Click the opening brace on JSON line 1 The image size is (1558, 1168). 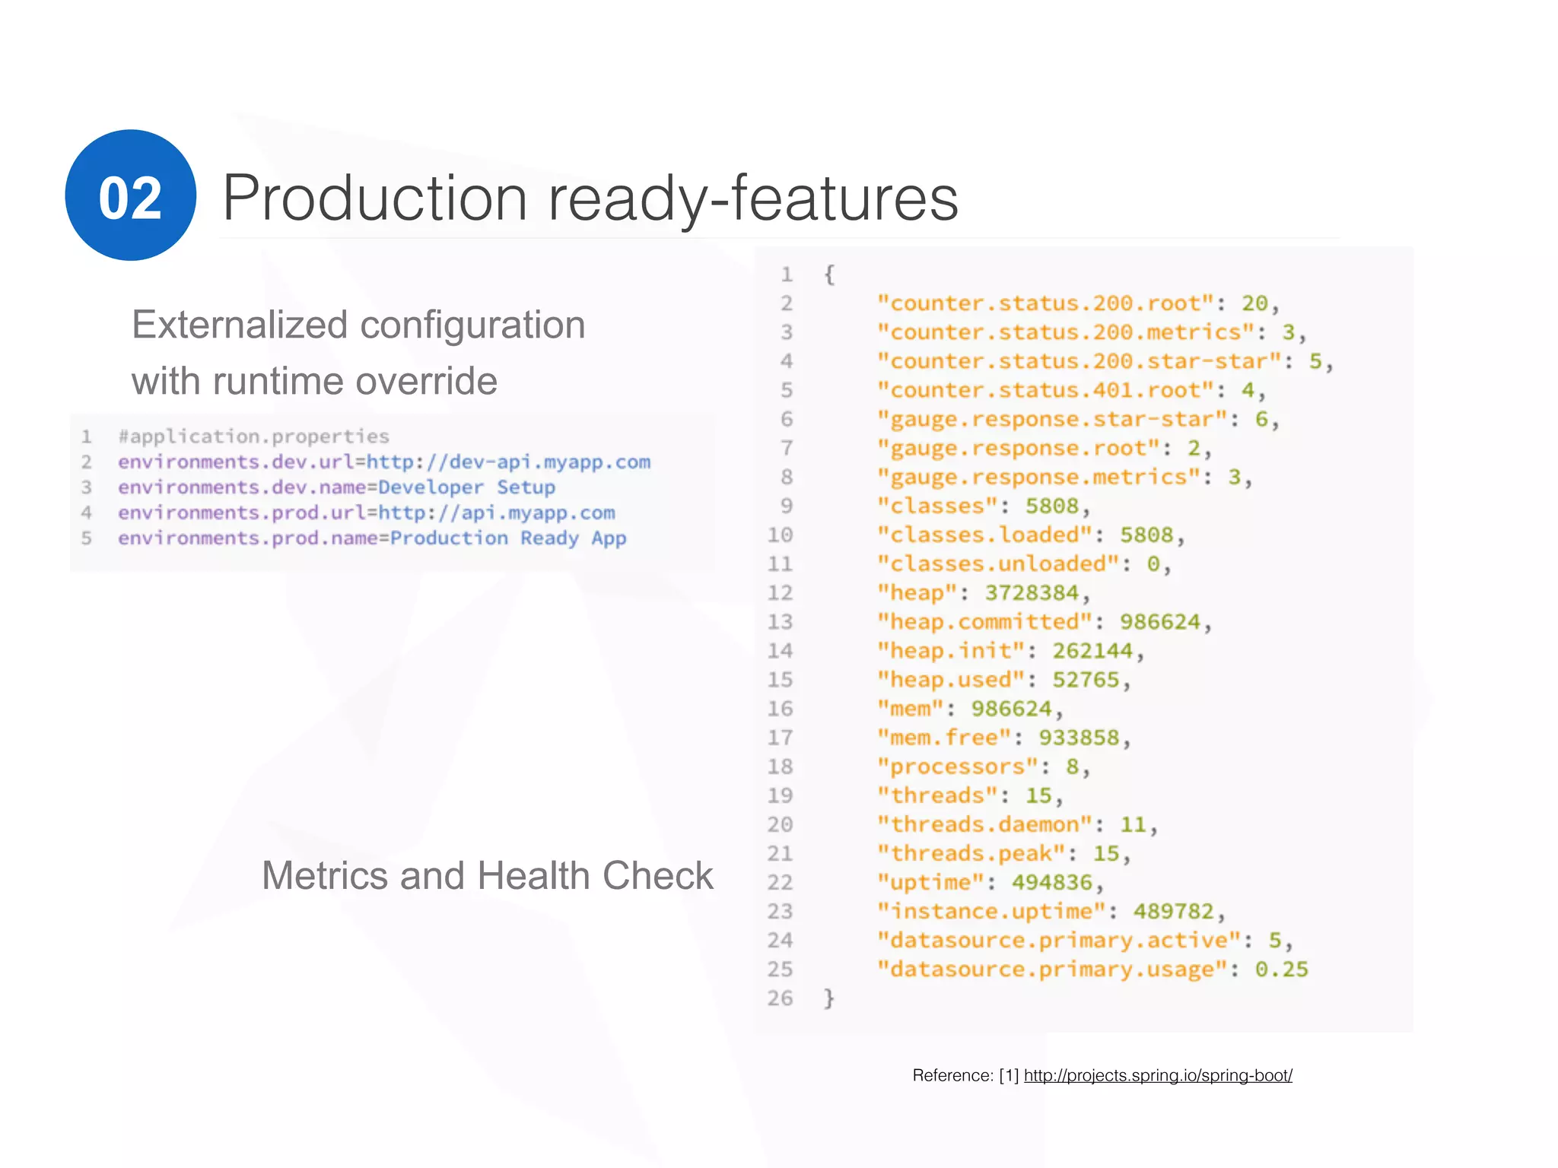click(x=829, y=275)
